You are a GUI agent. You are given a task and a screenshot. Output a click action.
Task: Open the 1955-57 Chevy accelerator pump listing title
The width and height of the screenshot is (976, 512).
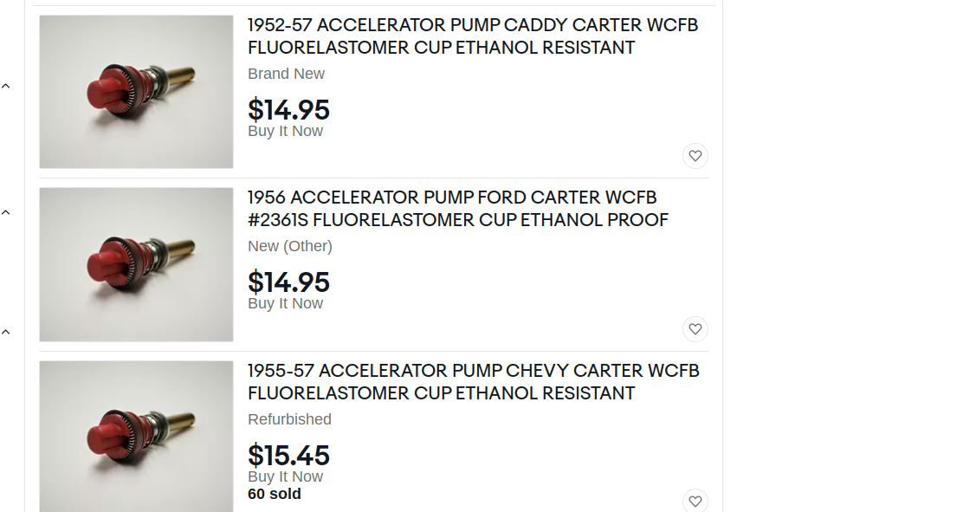point(474,382)
